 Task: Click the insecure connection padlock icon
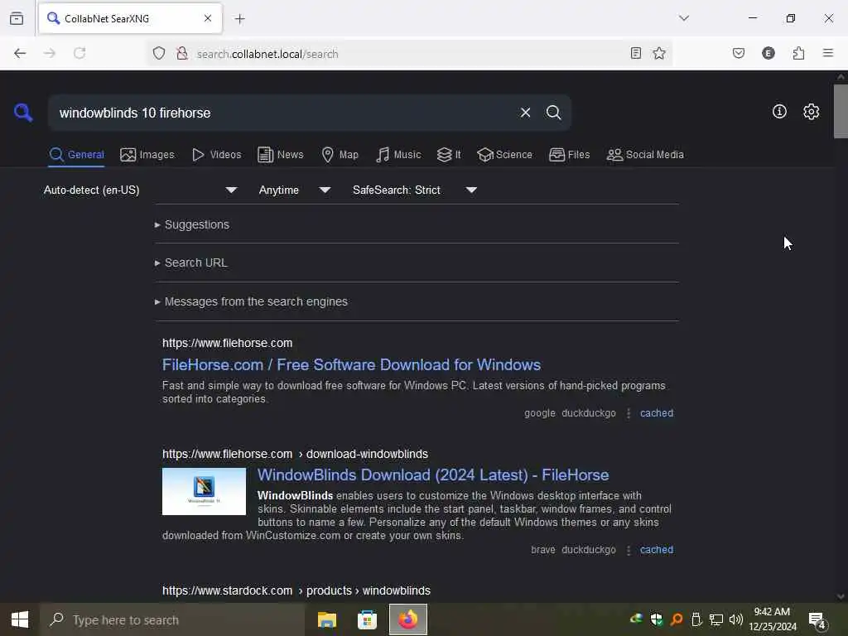point(182,53)
